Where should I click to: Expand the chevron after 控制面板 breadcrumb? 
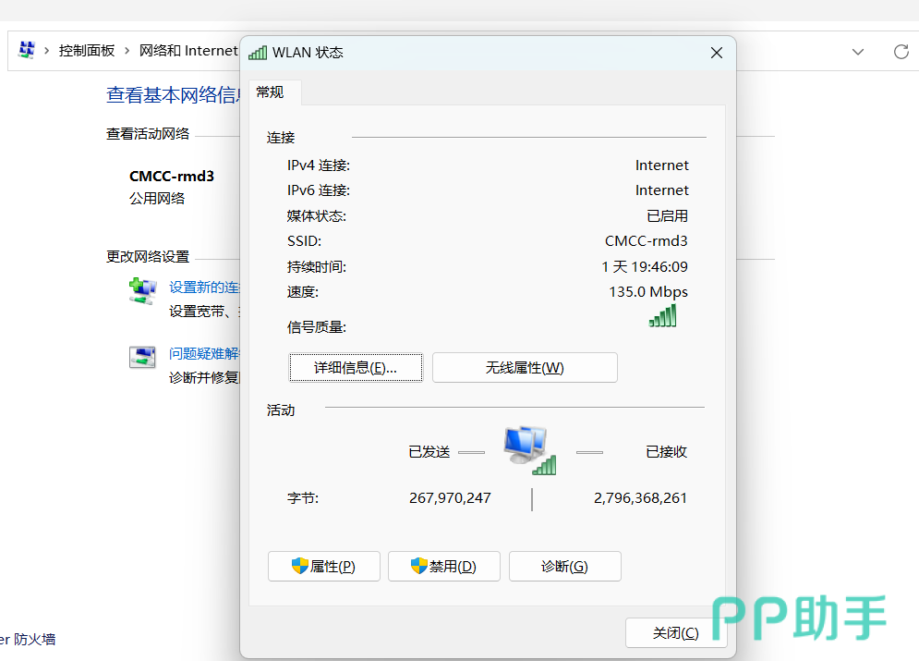point(127,51)
